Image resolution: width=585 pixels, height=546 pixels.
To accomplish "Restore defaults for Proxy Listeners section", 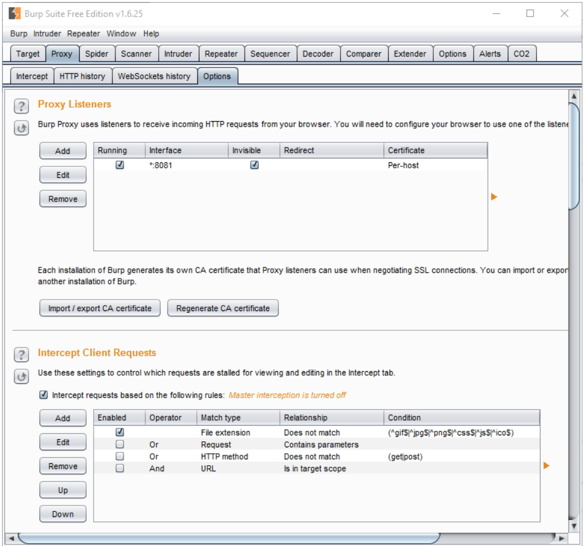I will coord(21,128).
